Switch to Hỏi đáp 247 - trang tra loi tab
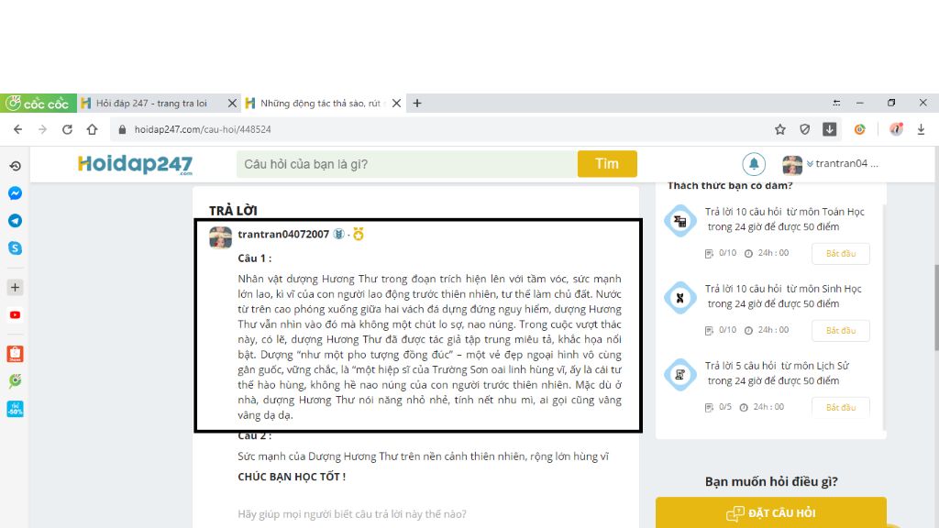The height and width of the screenshot is (528, 939). tap(151, 103)
